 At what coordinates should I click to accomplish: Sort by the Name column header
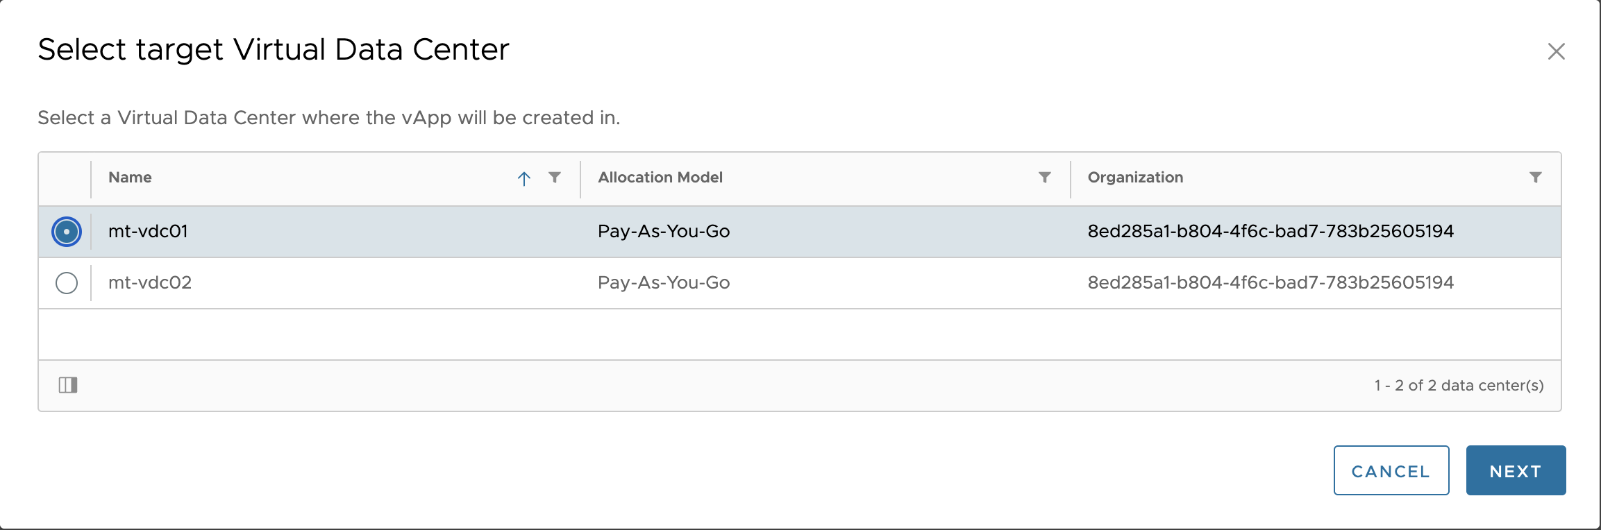(130, 178)
